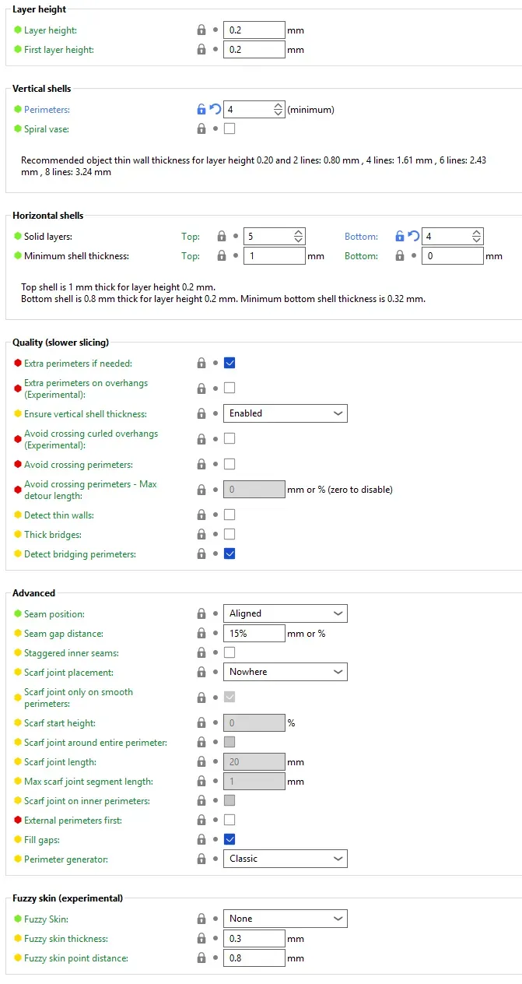The image size is (522, 984).
Task: Open the Seam position dropdown
Action: pos(286,613)
